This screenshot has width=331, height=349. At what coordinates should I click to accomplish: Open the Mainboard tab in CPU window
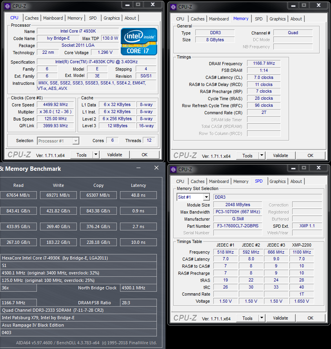[53, 18]
